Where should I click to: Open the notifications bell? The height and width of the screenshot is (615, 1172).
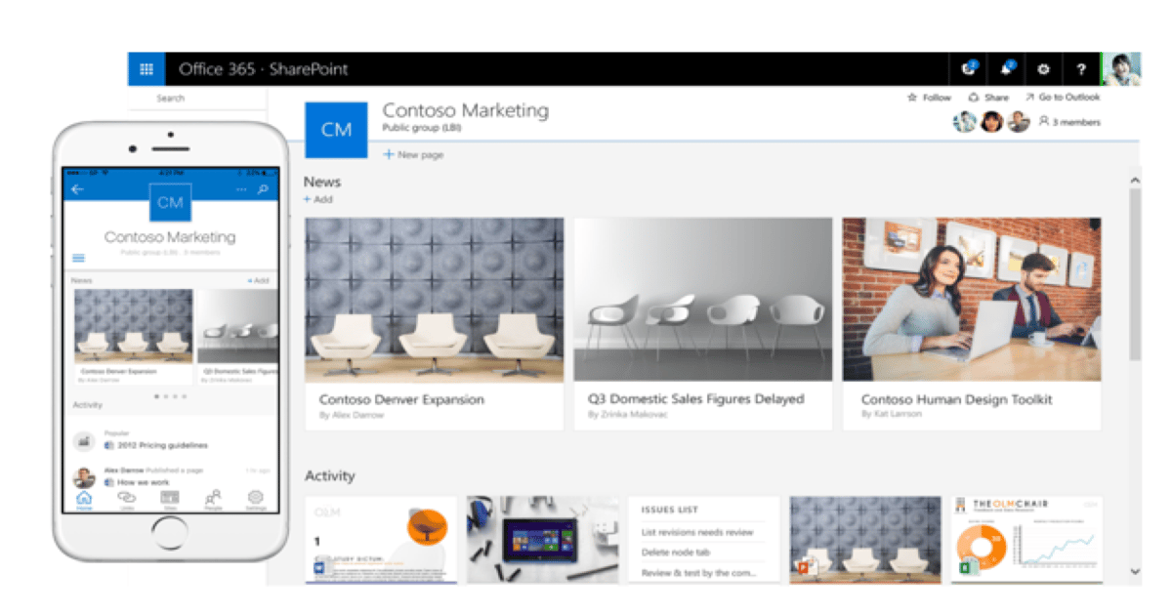1007,69
